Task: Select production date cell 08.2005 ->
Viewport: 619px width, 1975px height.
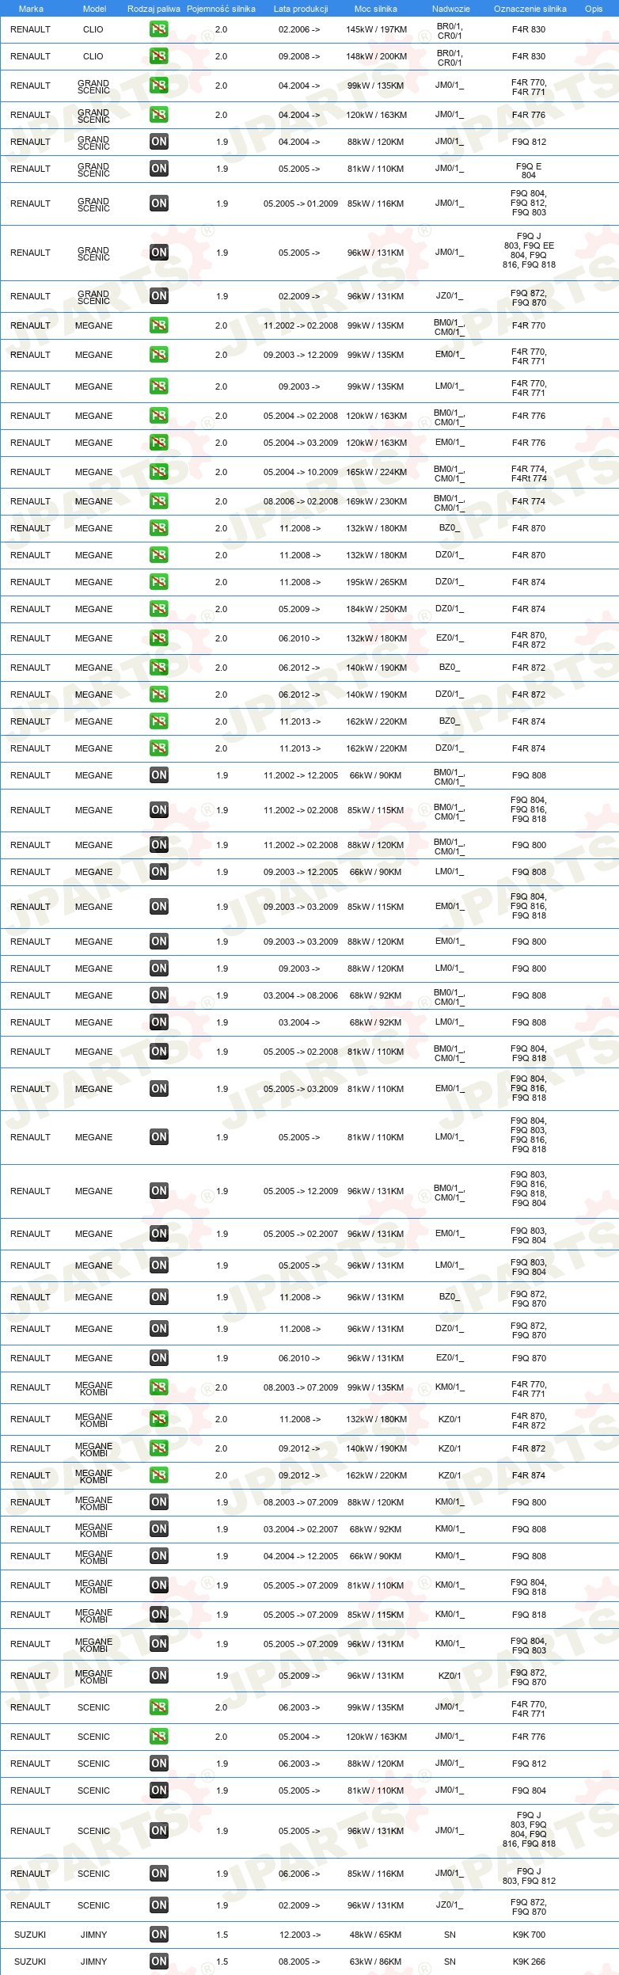Action: (299, 1962)
